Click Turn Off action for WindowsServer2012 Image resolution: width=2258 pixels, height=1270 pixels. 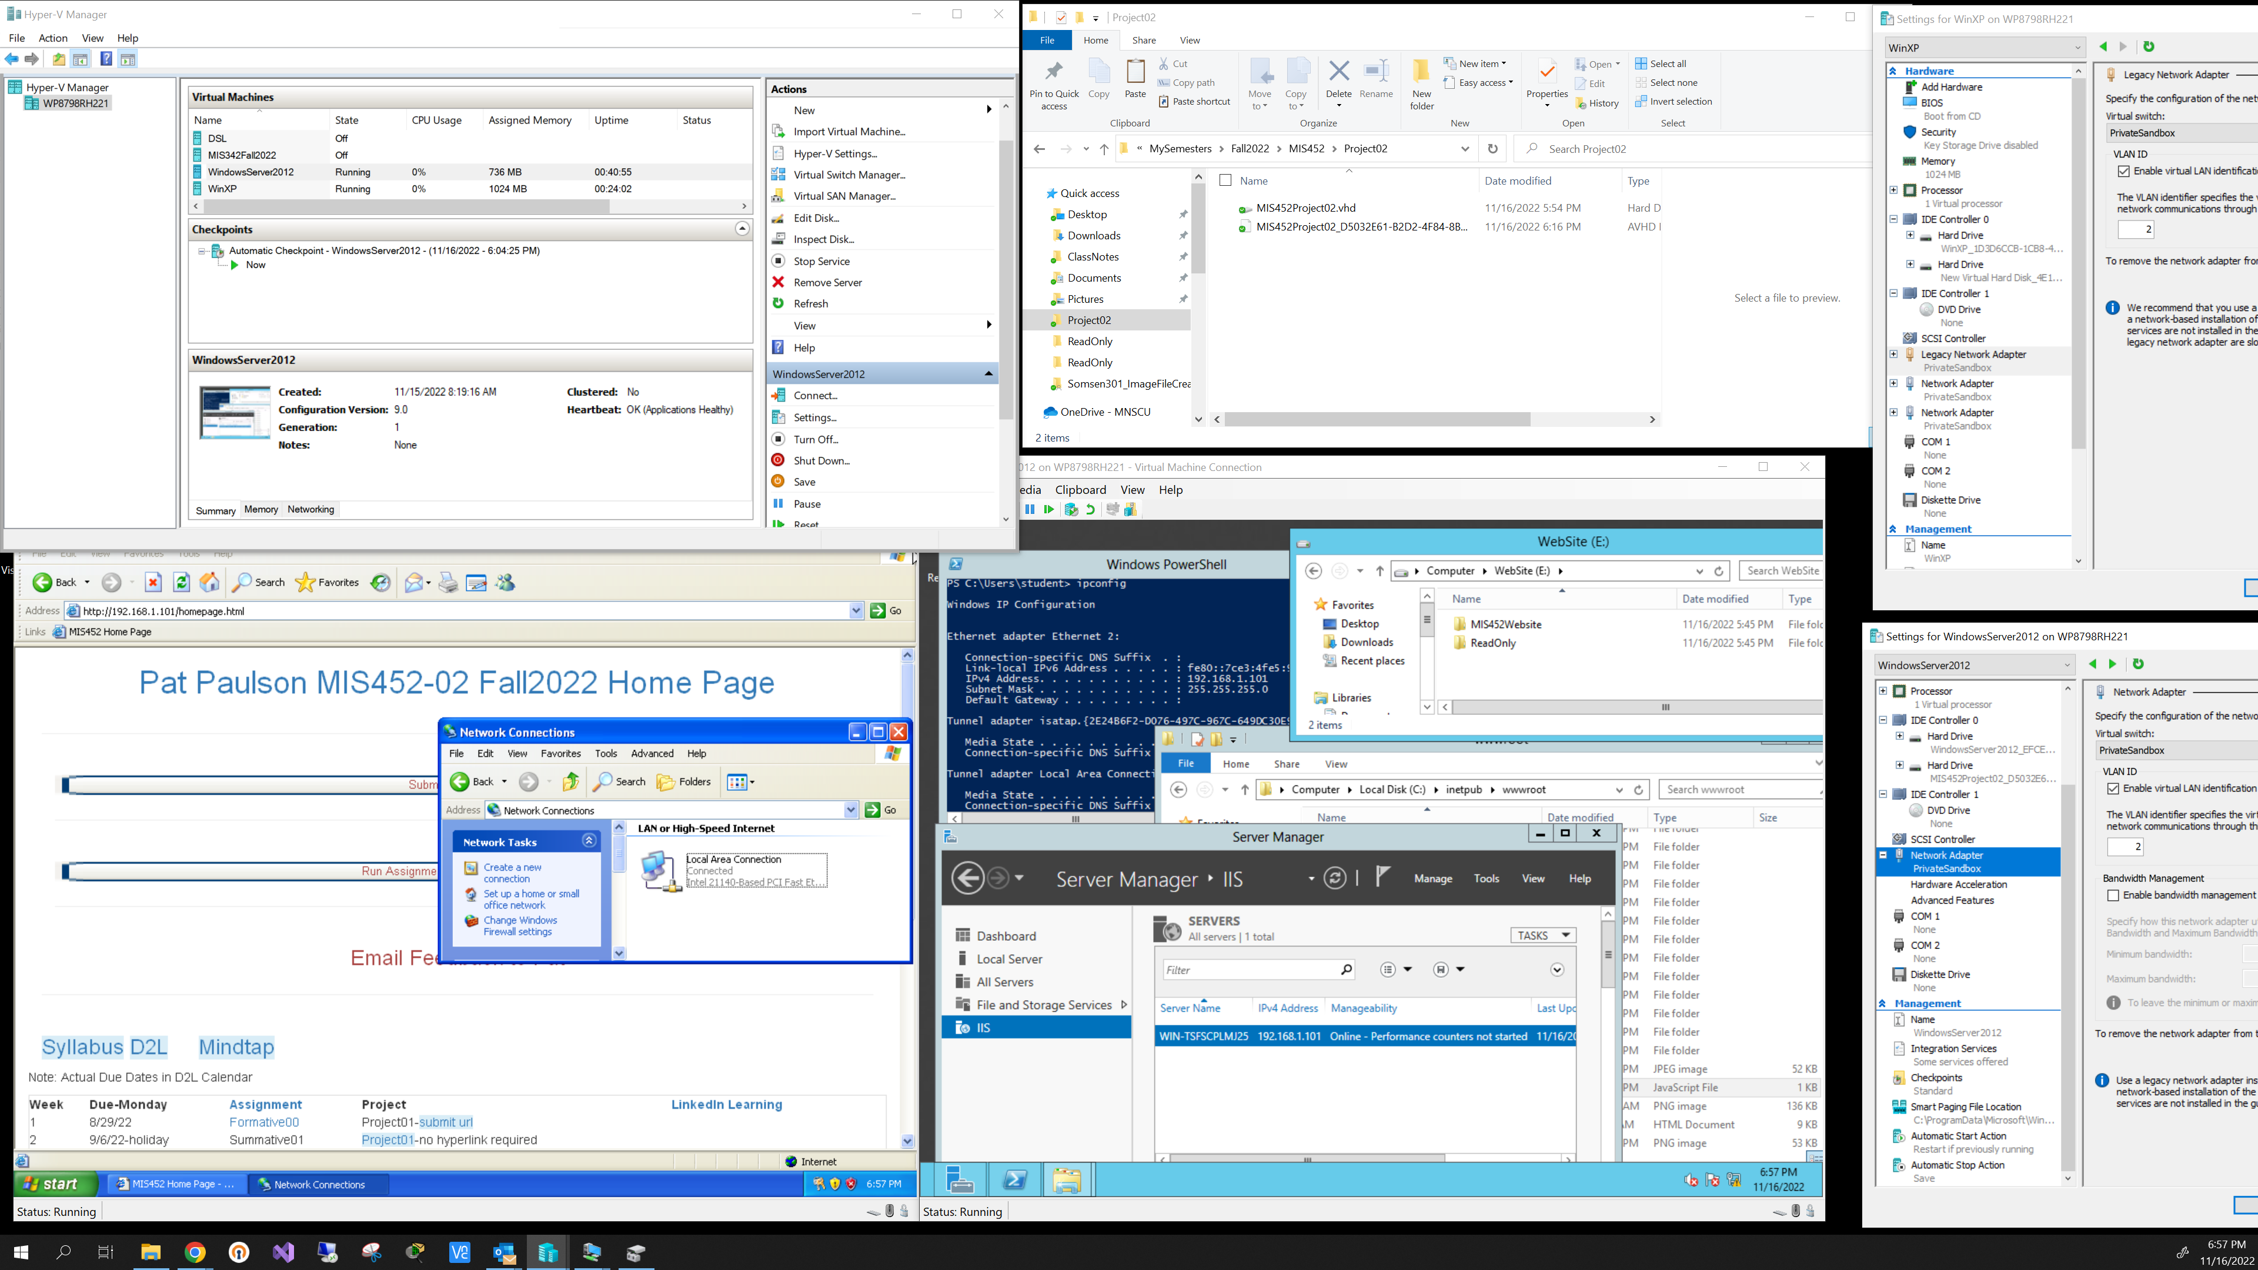click(815, 439)
